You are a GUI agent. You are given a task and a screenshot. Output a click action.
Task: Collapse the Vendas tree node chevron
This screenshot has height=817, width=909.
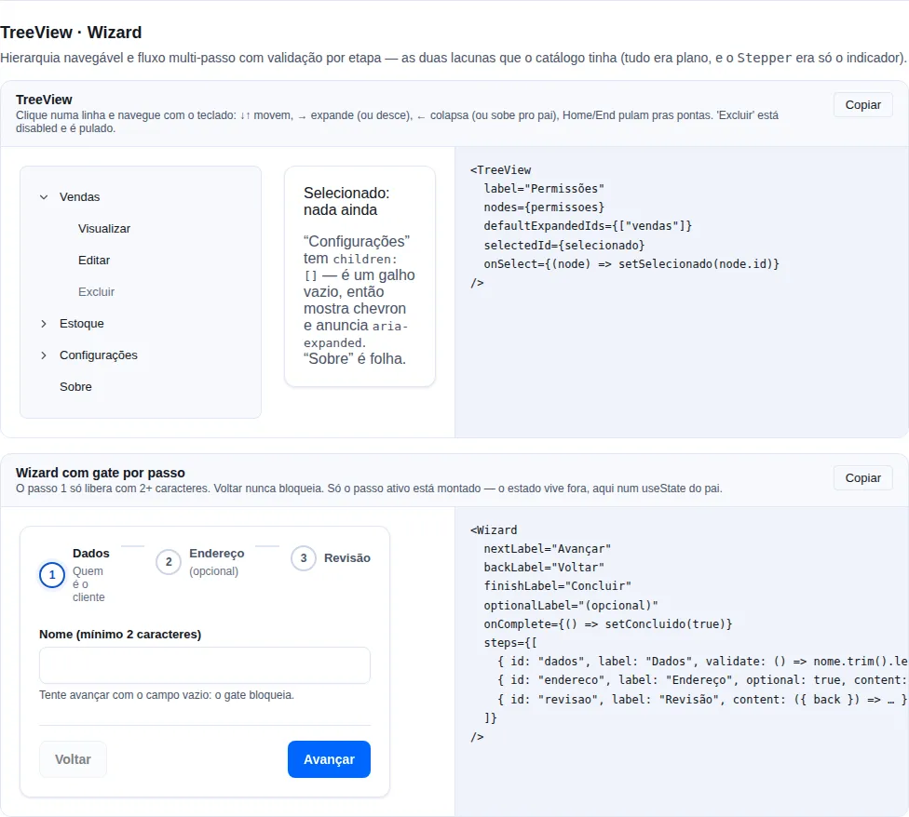pyautogui.click(x=44, y=197)
